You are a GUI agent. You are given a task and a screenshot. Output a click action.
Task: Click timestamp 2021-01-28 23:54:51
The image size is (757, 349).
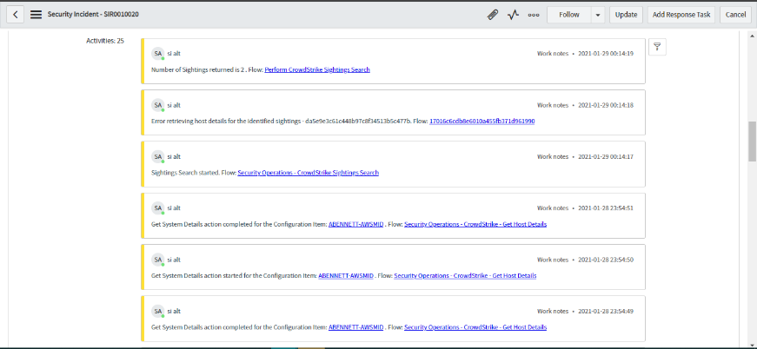click(x=606, y=208)
